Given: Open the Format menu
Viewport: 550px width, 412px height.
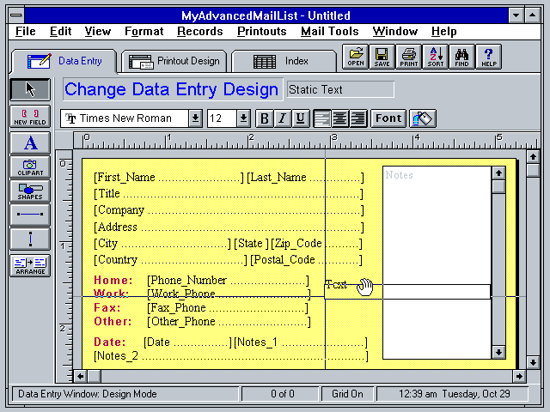Looking at the screenshot, I should [x=144, y=32].
